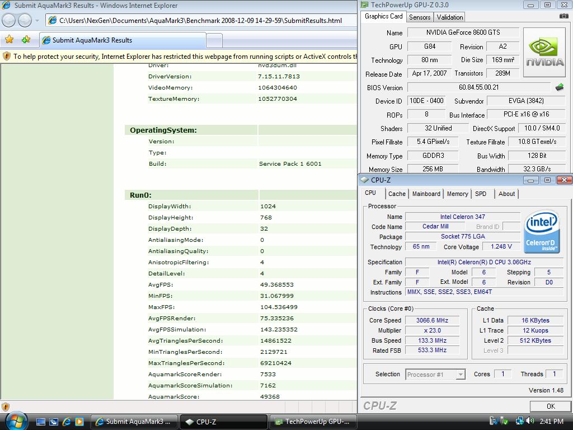Click BIOS Version field 60.84.55.00.21
The height and width of the screenshot is (430, 573).
coord(479,87)
